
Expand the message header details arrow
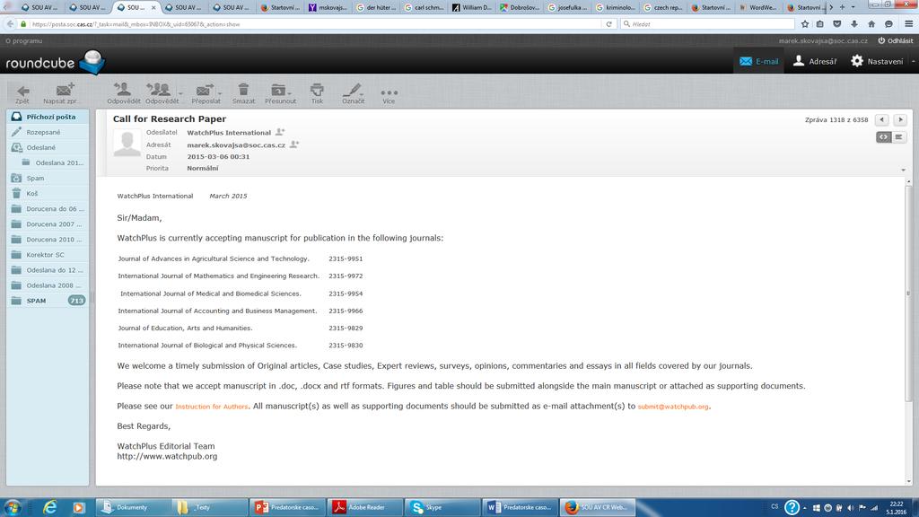(903, 170)
